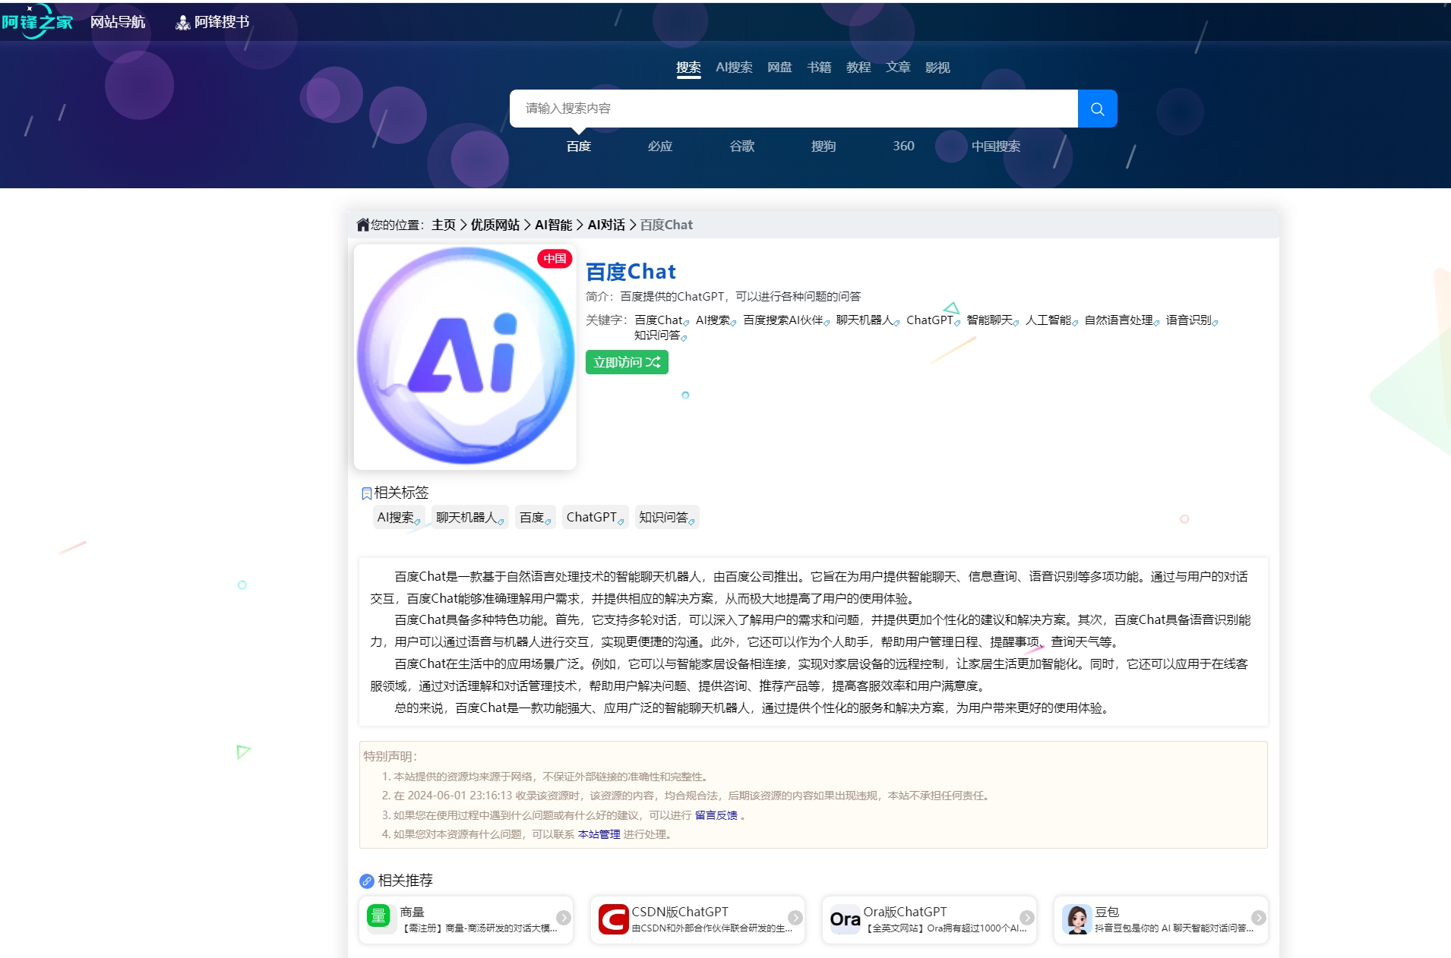Click the 相关标签 bookmark icon

(366, 494)
